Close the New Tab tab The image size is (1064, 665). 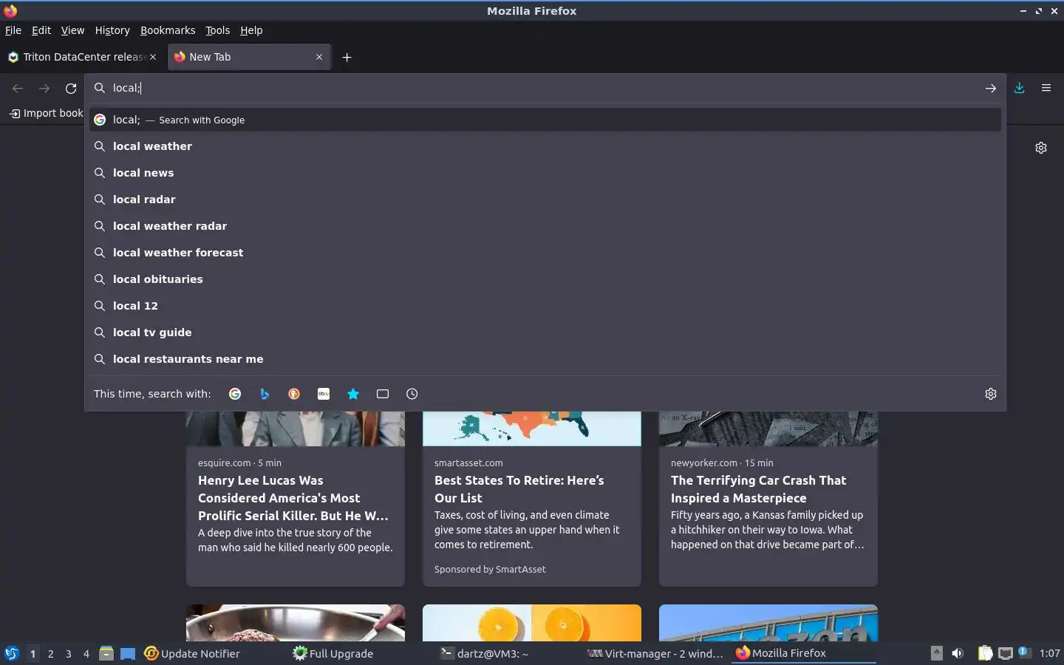[x=319, y=57]
